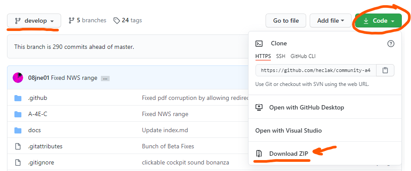The height and width of the screenshot is (171, 411).
Task: Open the 08jne01 user avatar
Action: [18, 78]
